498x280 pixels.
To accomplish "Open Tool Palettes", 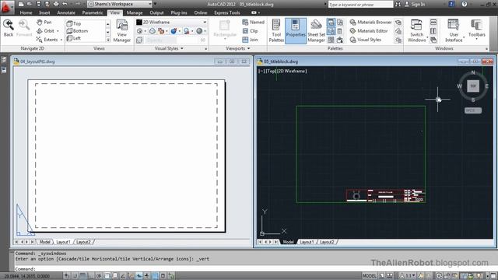I will 276,31.
